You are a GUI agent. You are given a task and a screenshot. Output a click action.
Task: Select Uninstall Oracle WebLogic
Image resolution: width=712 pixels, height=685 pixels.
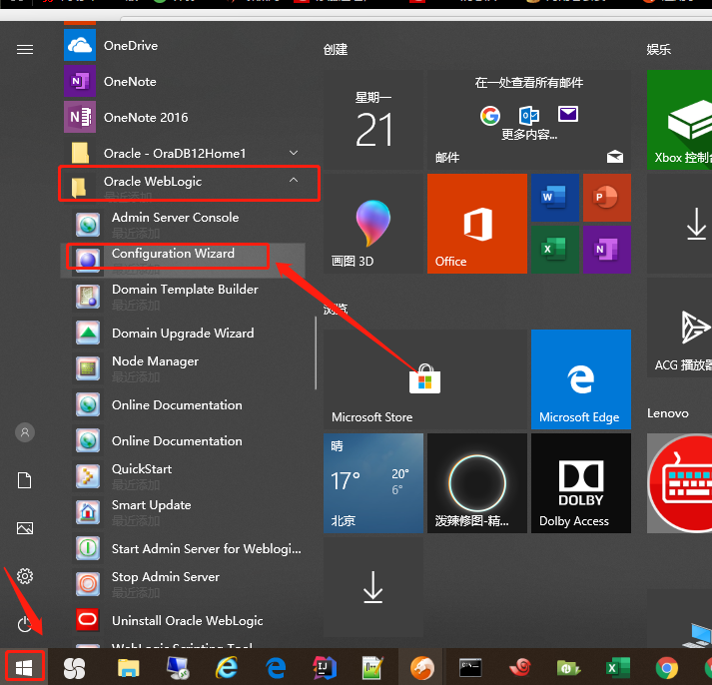point(182,620)
